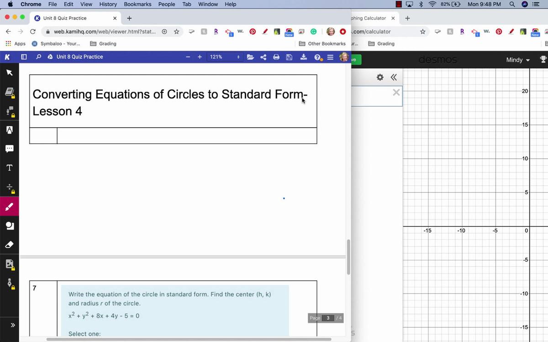The image size is (548, 342).
Task: Delete the Desmos expression with X
Action: [396, 93]
